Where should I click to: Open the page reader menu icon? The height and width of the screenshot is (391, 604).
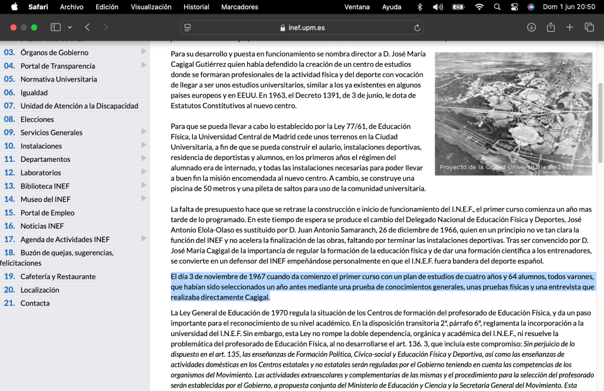point(188,28)
